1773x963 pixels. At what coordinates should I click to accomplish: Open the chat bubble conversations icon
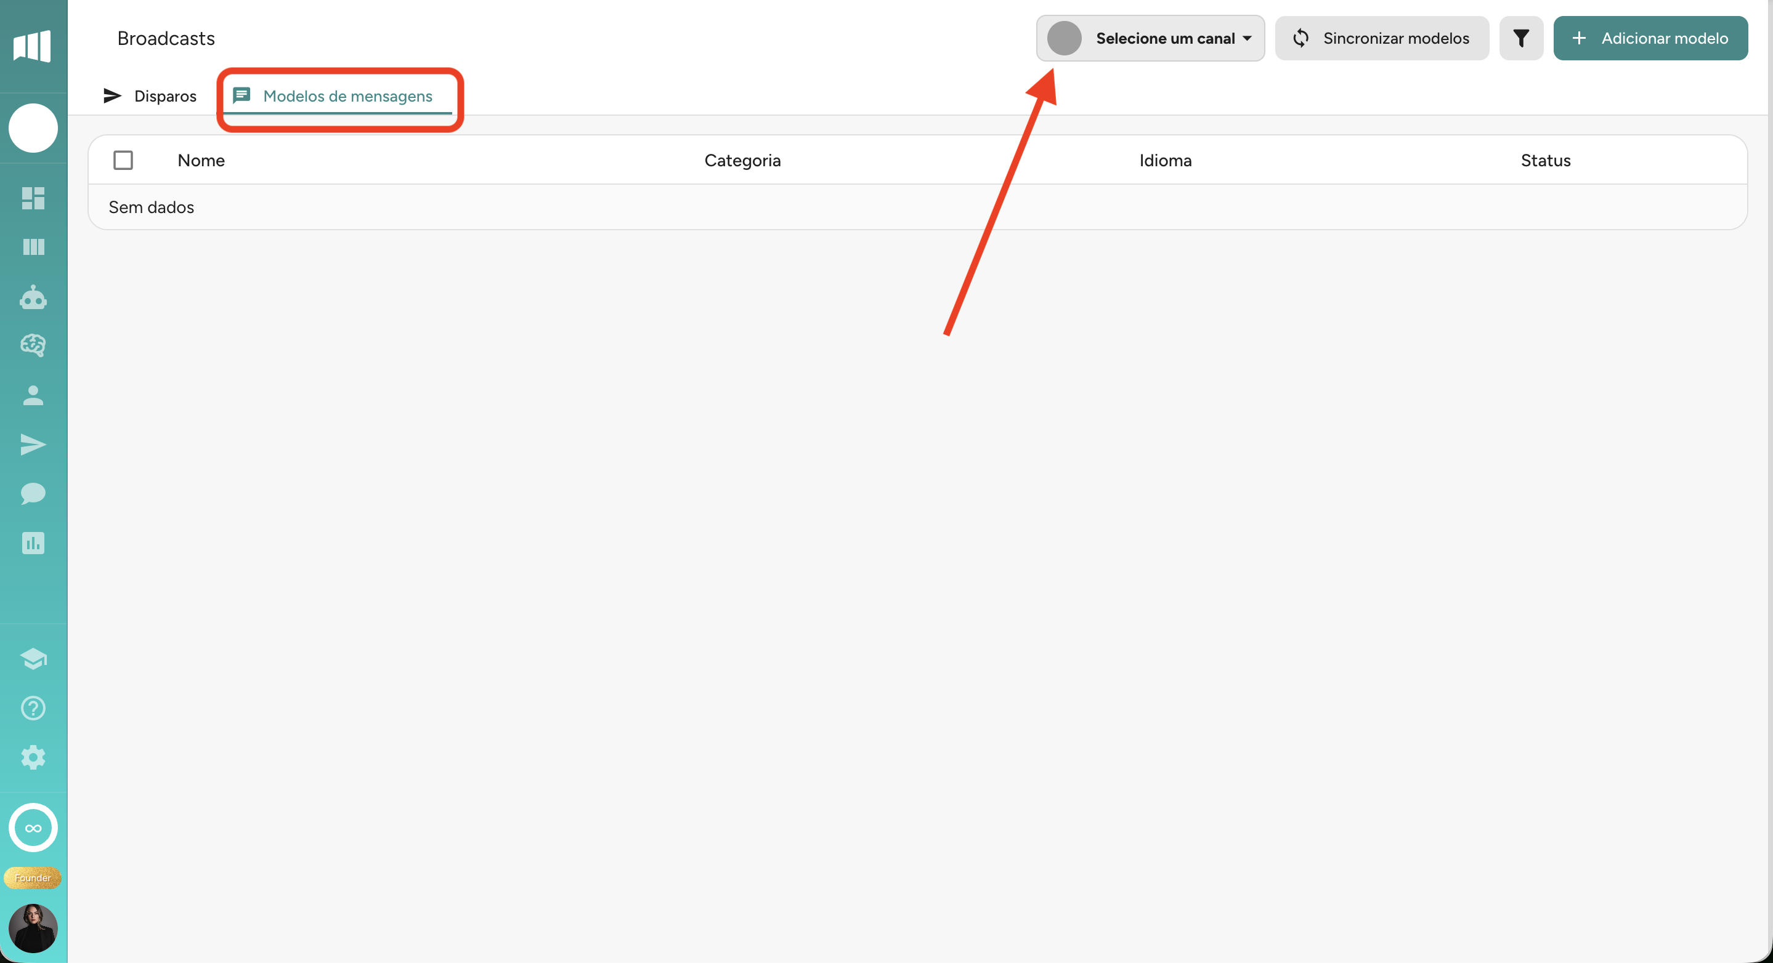(x=33, y=493)
